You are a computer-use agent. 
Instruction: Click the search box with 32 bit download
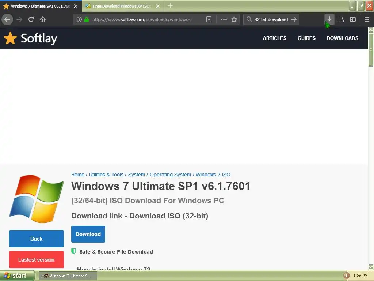tap(271, 19)
